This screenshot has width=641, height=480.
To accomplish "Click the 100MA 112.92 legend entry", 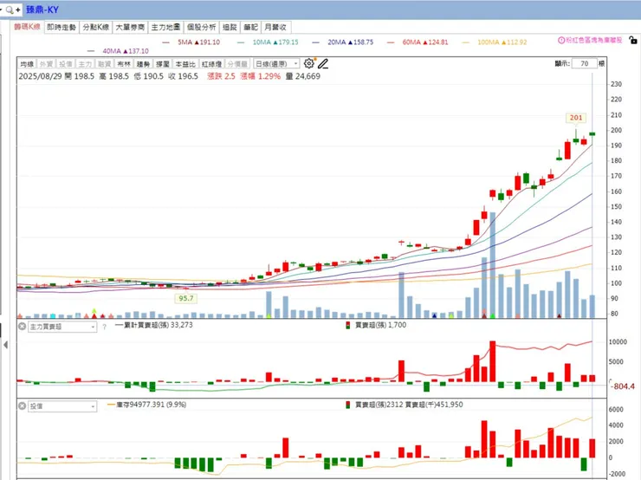I will (495, 42).
